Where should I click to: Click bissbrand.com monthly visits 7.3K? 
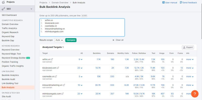[x=127, y=68]
